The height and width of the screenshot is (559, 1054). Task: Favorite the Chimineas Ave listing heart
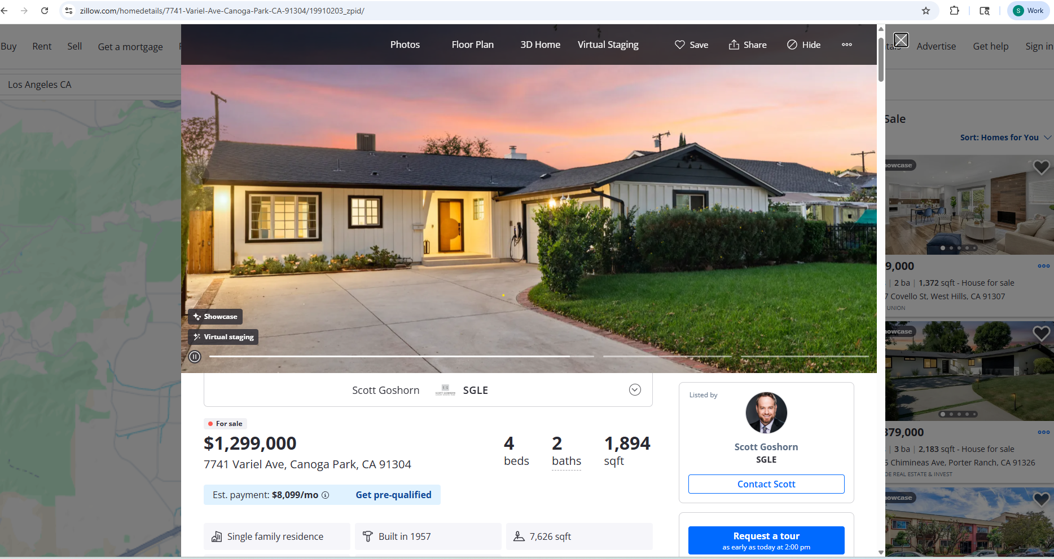pos(1041,334)
